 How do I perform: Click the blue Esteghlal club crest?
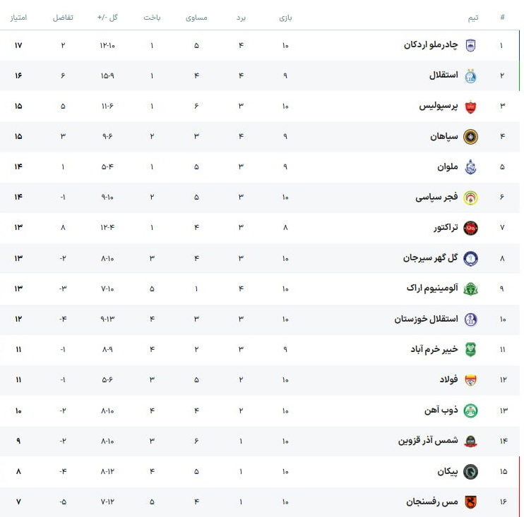click(x=470, y=76)
